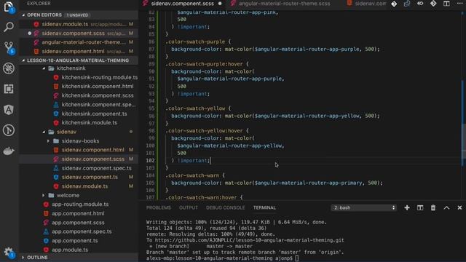Collapse the sidenav folder

pyautogui.click(x=44, y=132)
